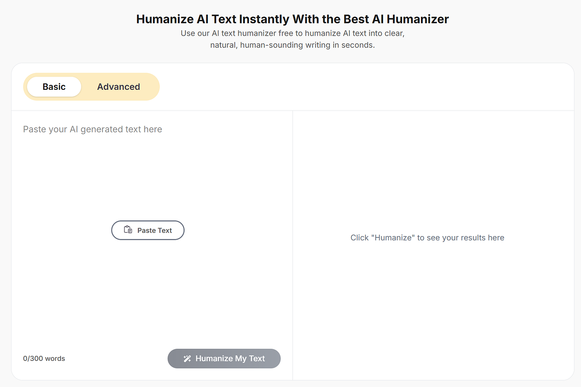Click the subtitle line 'natural, human-sounding writing in seconds'

click(293, 45)
